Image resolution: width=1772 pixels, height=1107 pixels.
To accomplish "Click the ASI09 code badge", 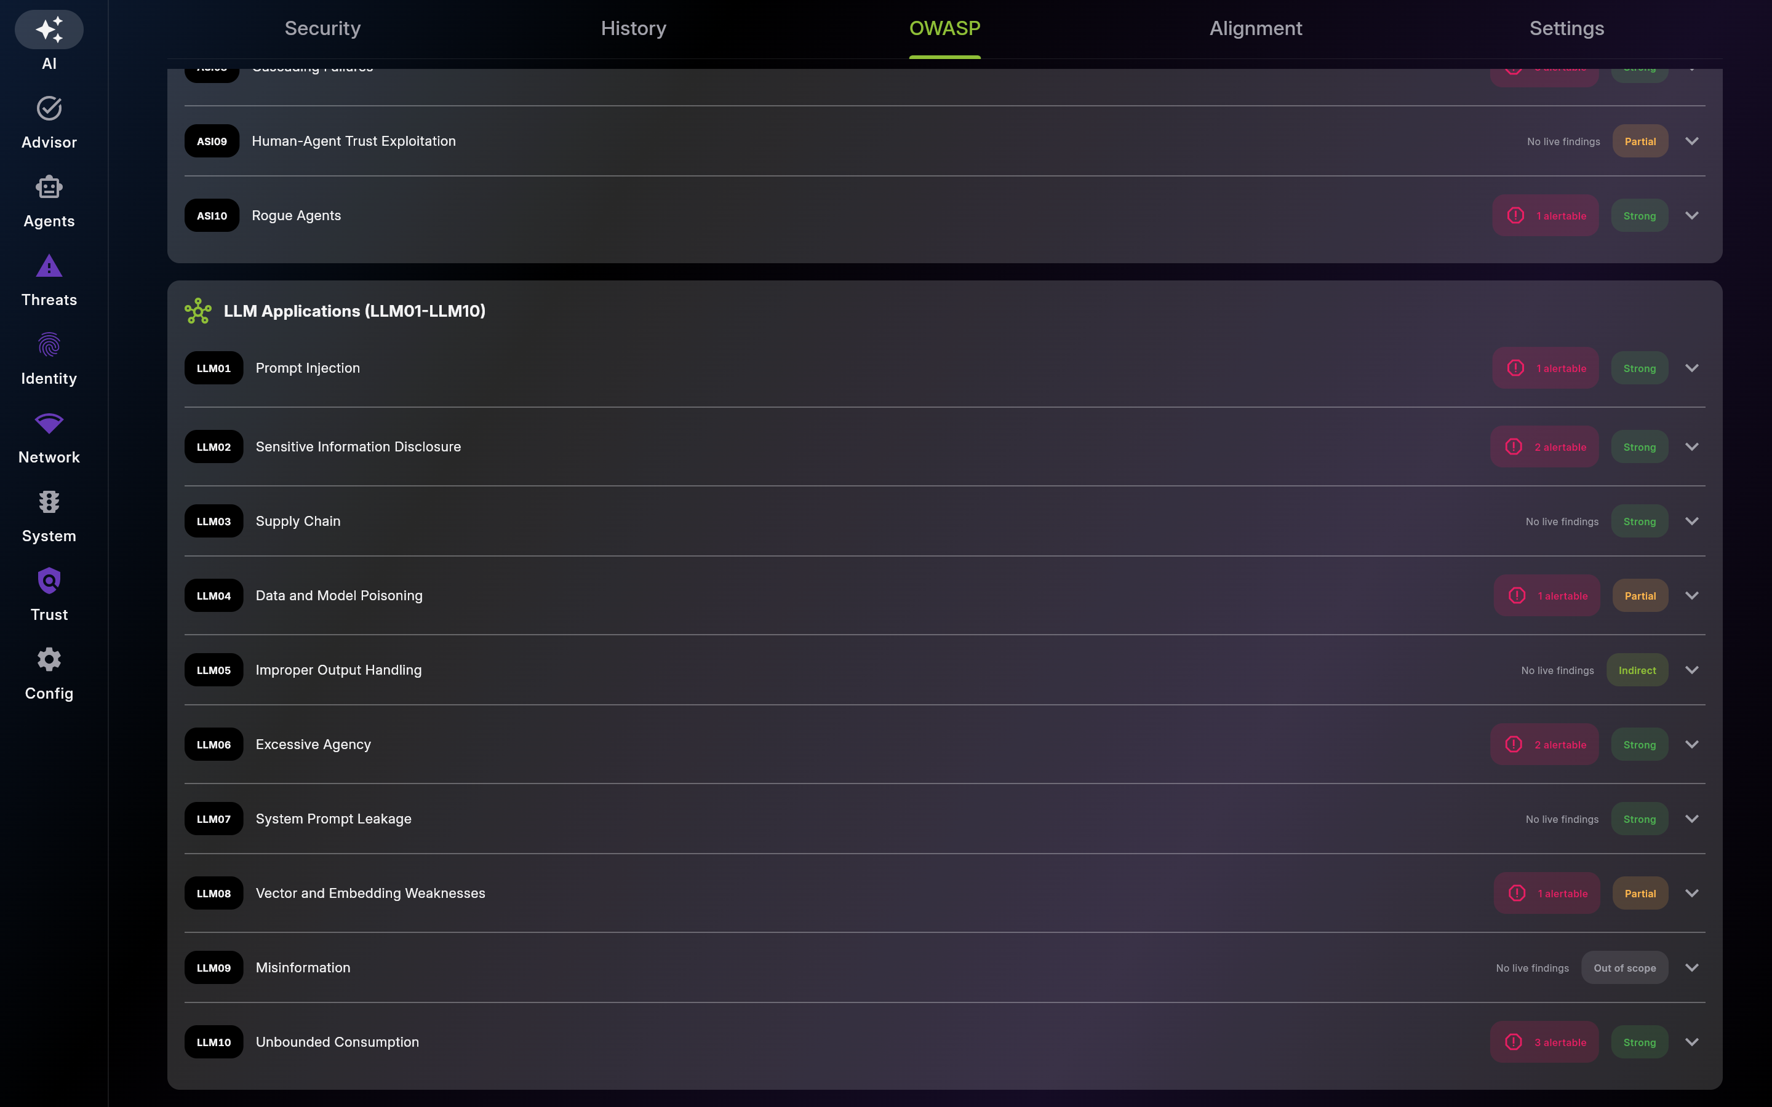I will [212, 141].
